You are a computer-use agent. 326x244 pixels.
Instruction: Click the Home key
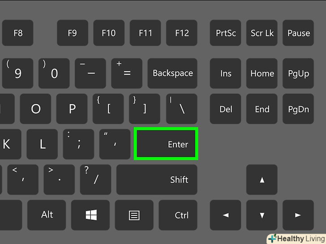[x=262, y=73]
